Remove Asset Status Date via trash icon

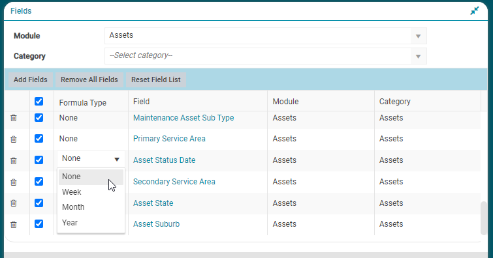(x=14, y=161)
